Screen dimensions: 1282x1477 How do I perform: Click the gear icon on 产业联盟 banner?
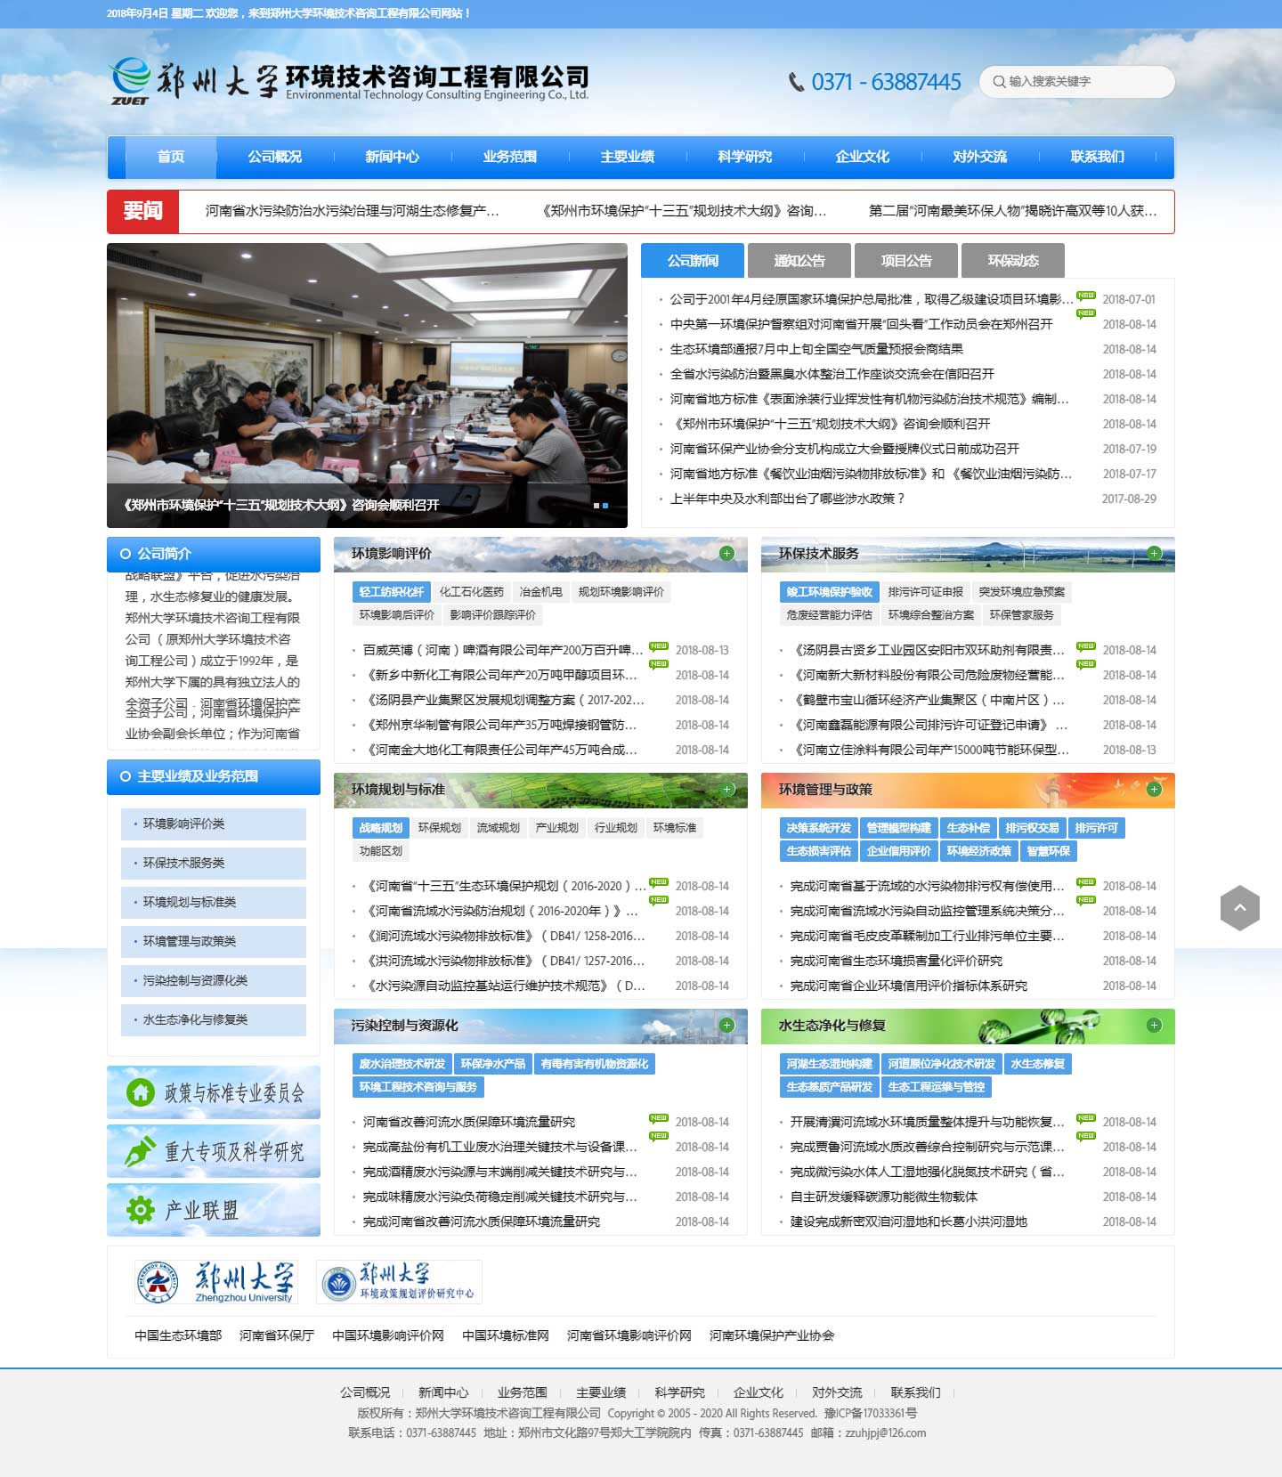point(141,1210)
